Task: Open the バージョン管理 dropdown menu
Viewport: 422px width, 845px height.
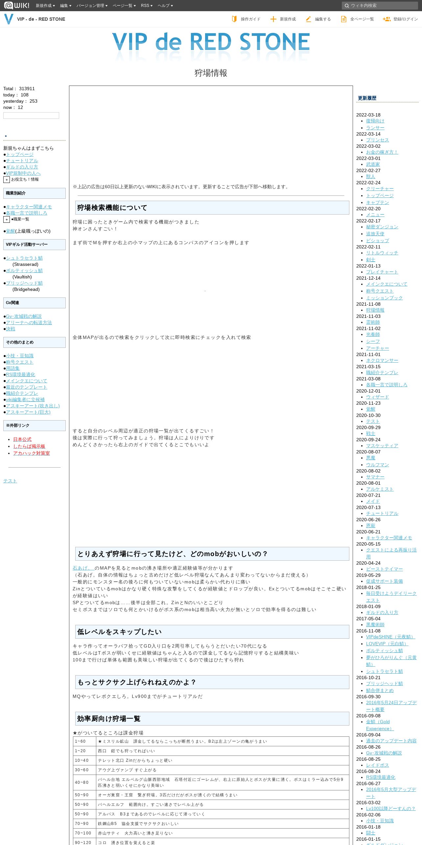Action: (92, 6)
